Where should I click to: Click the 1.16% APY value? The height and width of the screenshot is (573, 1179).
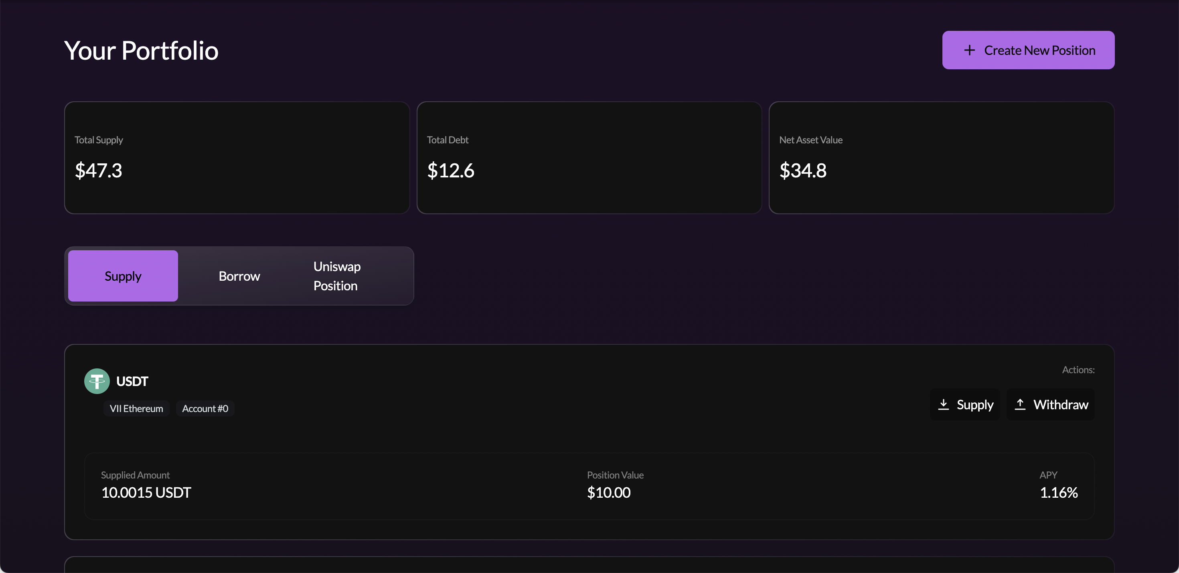(x=1059, y=493)
